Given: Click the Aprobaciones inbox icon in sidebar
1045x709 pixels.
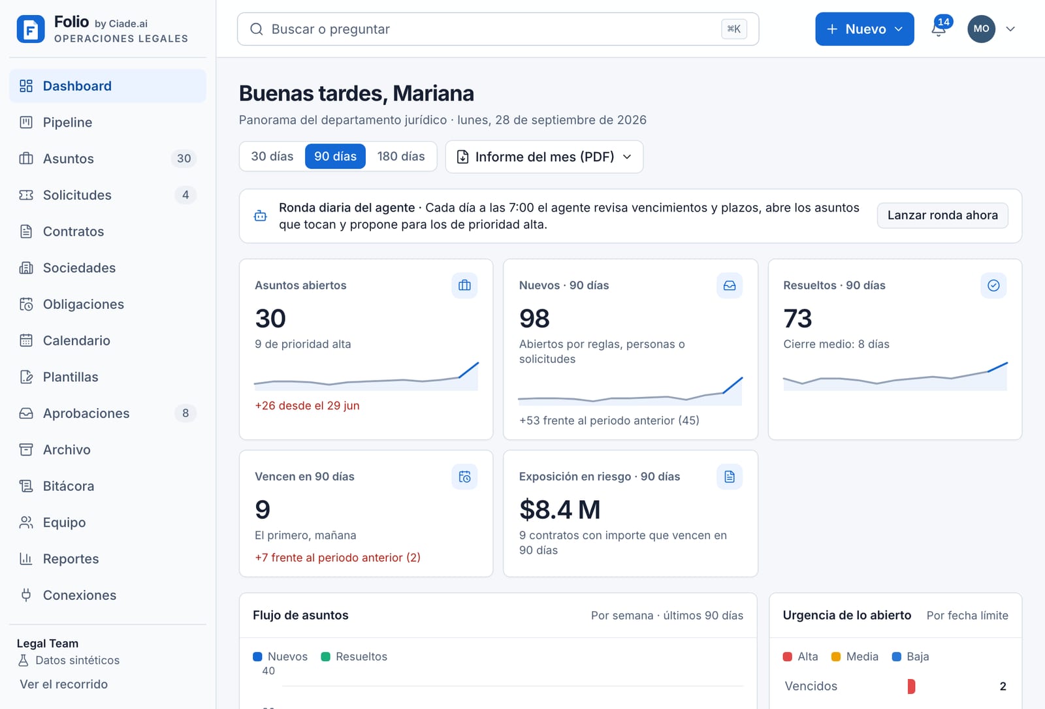Looking at the screenshot, I should coord(26,413).
